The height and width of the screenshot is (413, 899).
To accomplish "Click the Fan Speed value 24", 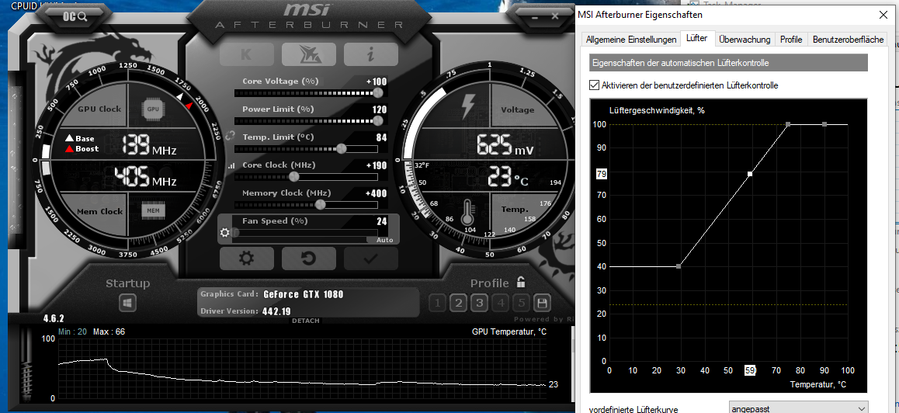I will [x=382, y=221].
